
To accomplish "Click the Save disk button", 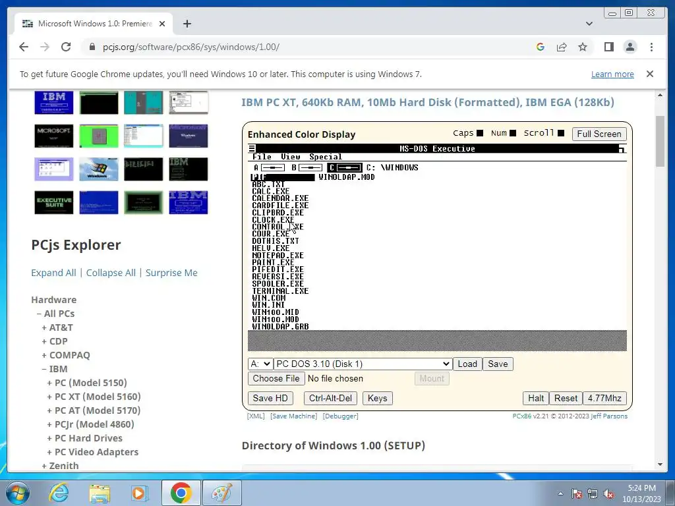I will pyautogui.click(x=498, y=364).
